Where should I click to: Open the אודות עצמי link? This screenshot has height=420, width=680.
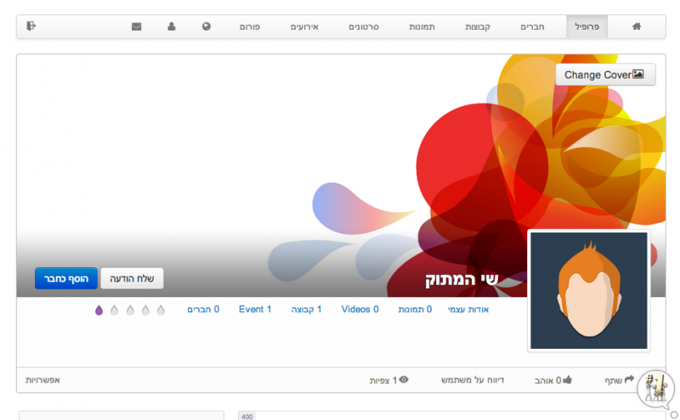coord(468,309)
